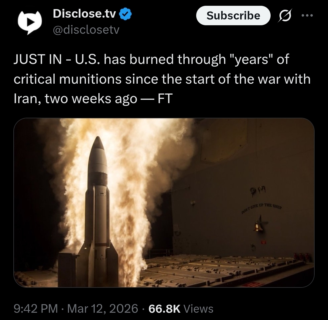Open the three-dot more options menu
328x320 pixels.
(307, 15)
